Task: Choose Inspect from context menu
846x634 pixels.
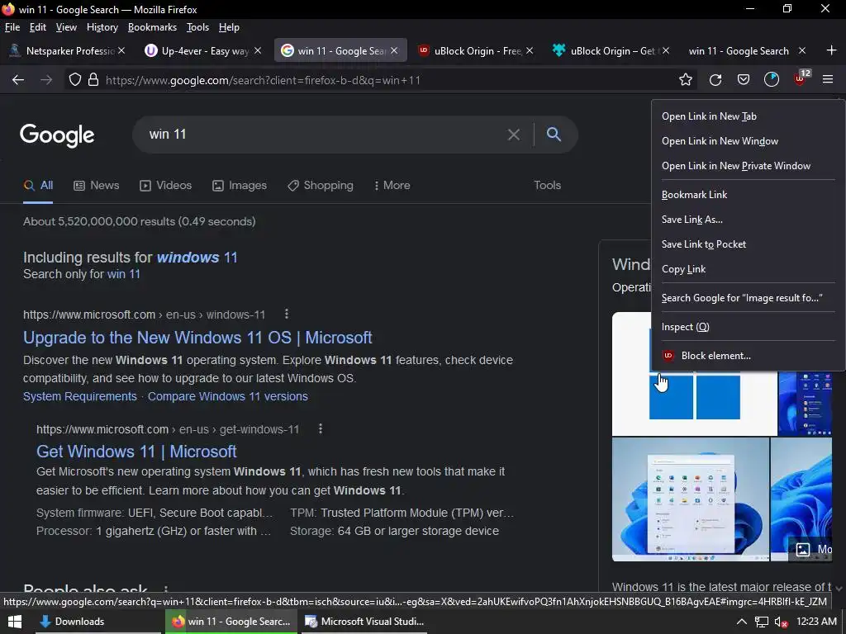Action: tap(748, 327)
